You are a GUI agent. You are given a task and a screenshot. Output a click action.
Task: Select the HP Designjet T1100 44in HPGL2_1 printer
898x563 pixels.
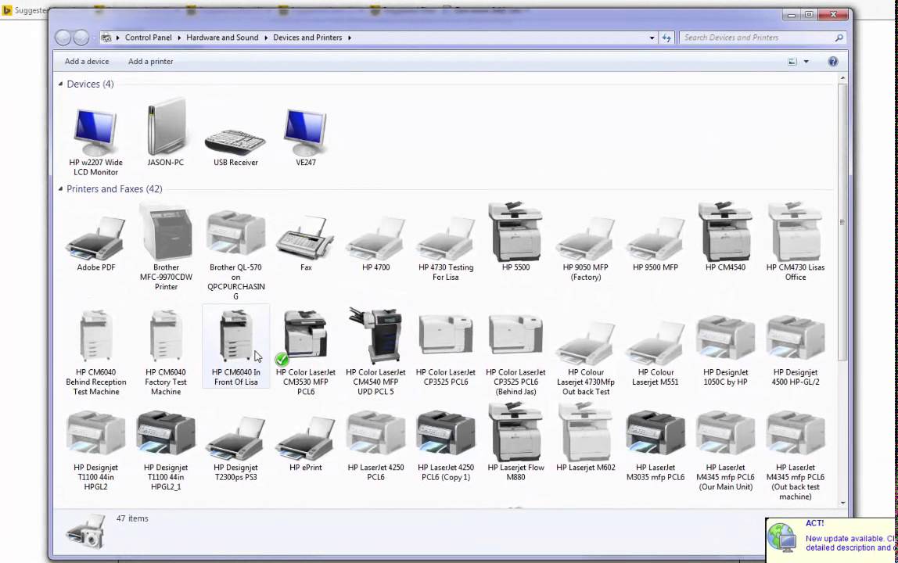click(x=166, y=450)
